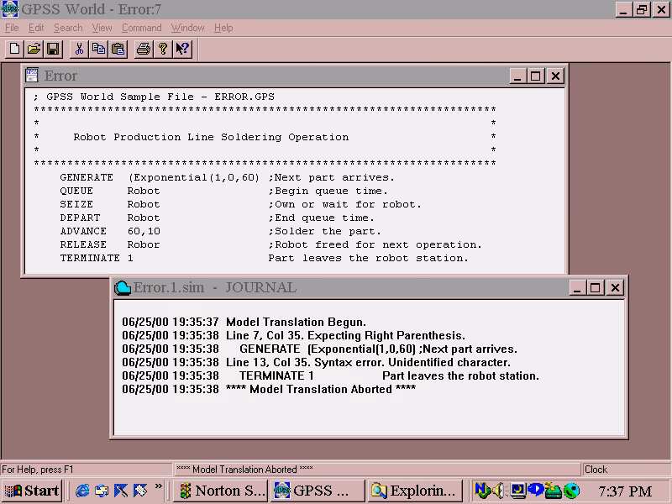The image size is (672, 504).
Task: Switch to the Norton taskbar window
Action: click(220, 490)
